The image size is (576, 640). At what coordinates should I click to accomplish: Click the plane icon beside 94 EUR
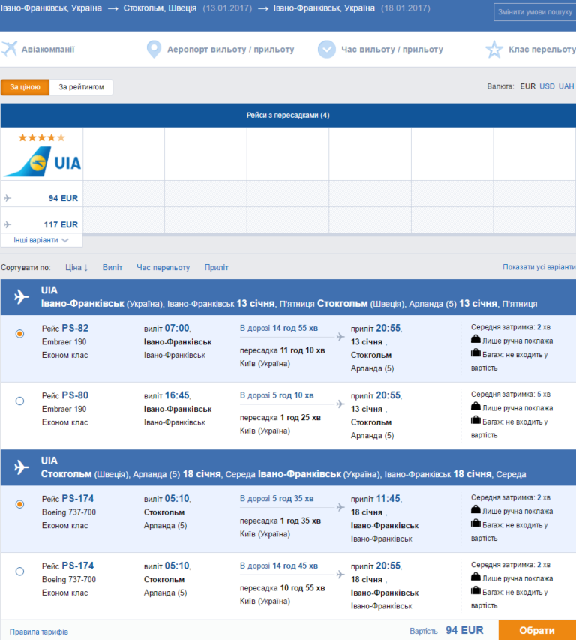pyautogui.click(x=7, y=198)
